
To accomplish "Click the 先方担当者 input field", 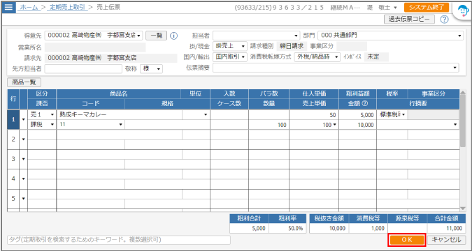I will [83, 69].
